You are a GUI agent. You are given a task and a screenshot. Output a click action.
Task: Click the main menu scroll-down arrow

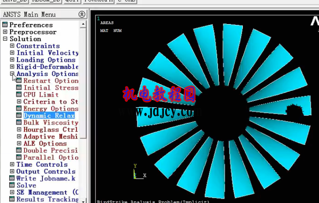pyautogui.click(x=83, y=201)
